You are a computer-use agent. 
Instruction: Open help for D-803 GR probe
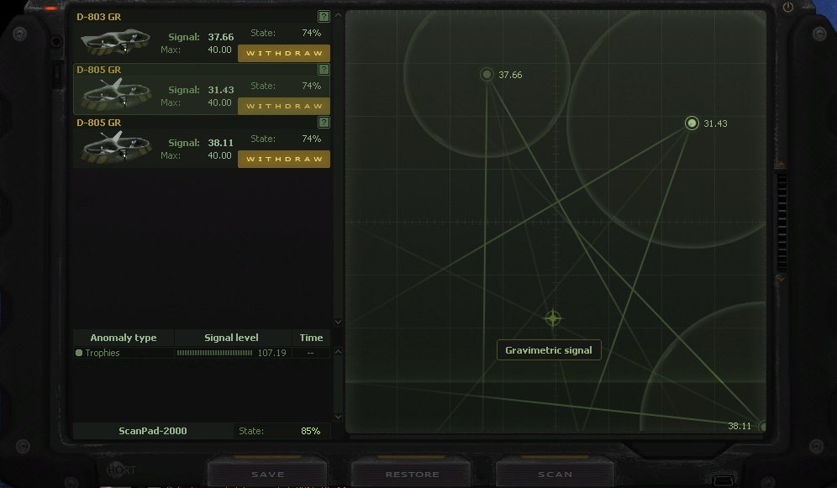tap(324, 17)
